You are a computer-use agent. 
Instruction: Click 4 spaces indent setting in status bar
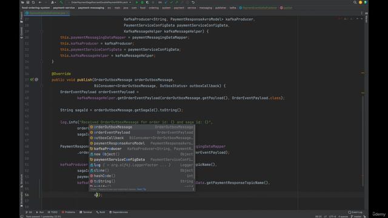343,217
